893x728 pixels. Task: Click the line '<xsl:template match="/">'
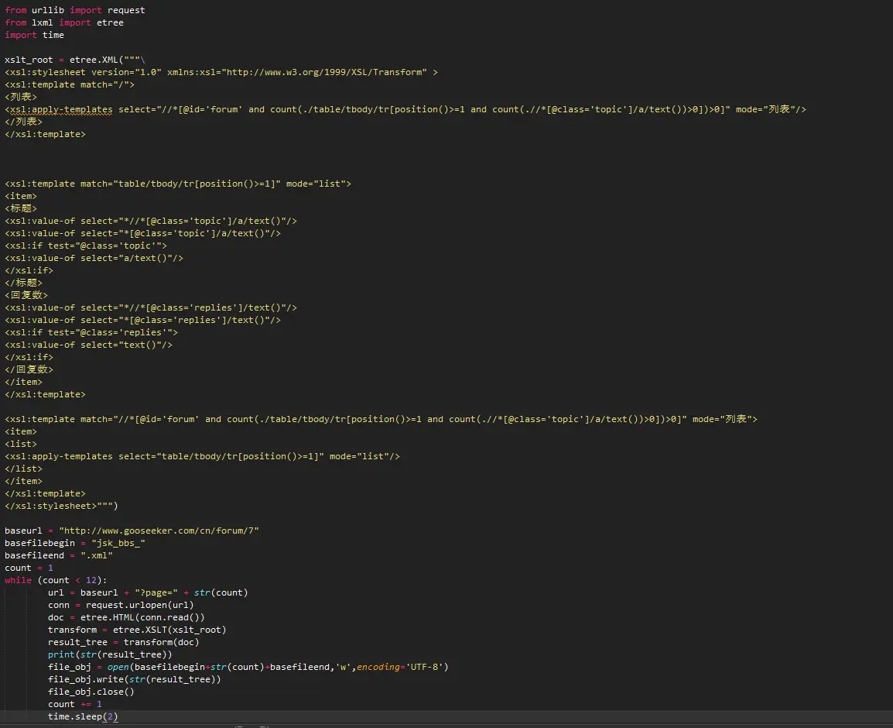tap(70, 85)
